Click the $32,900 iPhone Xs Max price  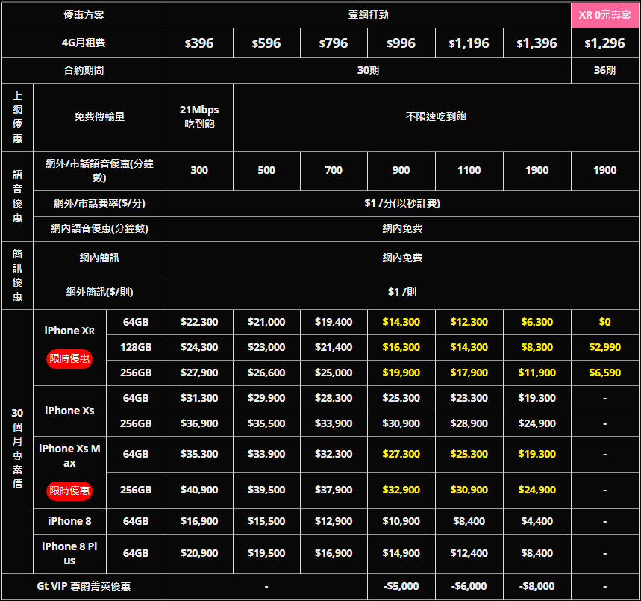coord(401,490)
